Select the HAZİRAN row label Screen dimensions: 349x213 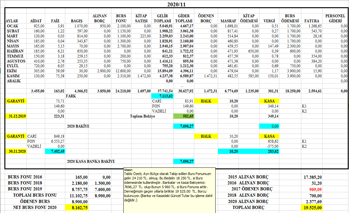coord(15,51)
